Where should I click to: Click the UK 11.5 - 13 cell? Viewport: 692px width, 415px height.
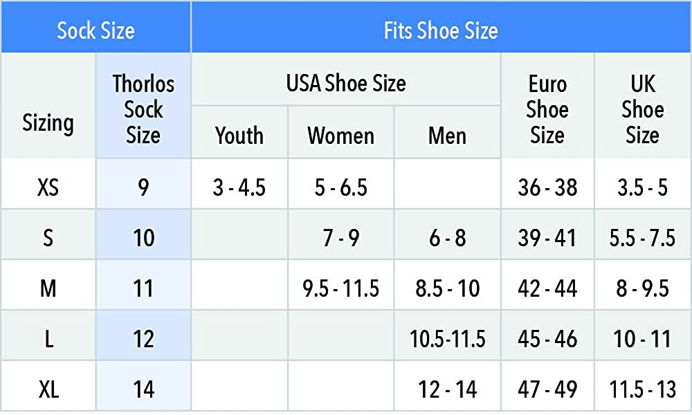[643, 389]
